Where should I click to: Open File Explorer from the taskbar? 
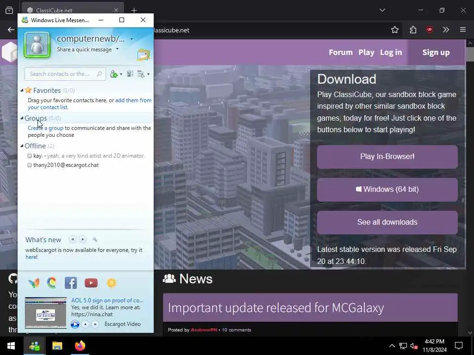(57, 346)
